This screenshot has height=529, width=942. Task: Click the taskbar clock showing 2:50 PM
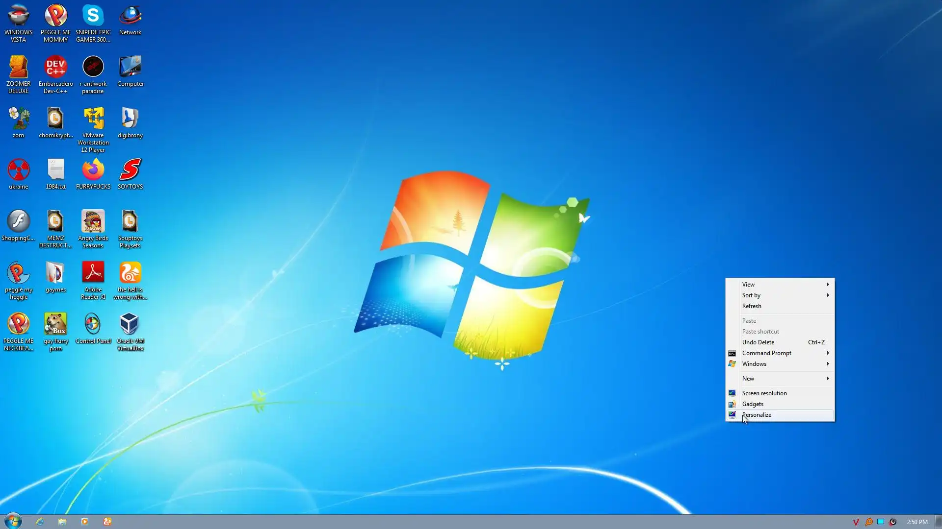[916, 522]
